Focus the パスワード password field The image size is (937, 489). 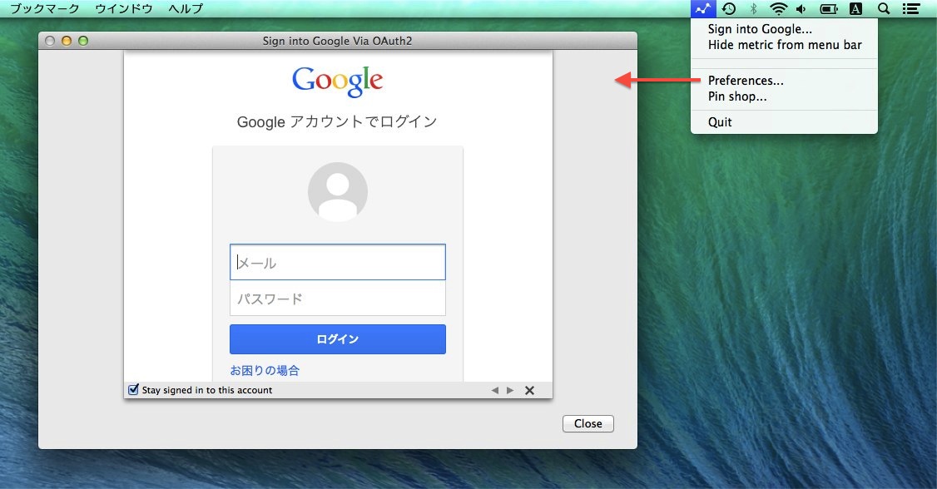[338, 298]
